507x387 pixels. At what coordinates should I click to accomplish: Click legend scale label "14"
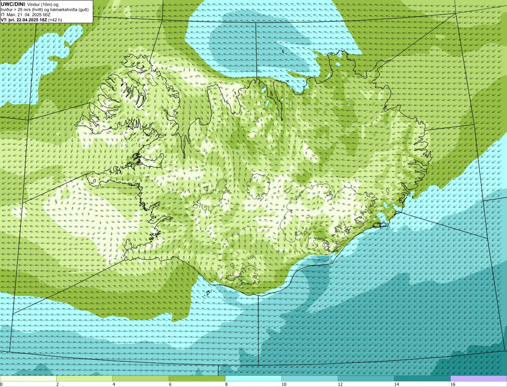(396, 384)
